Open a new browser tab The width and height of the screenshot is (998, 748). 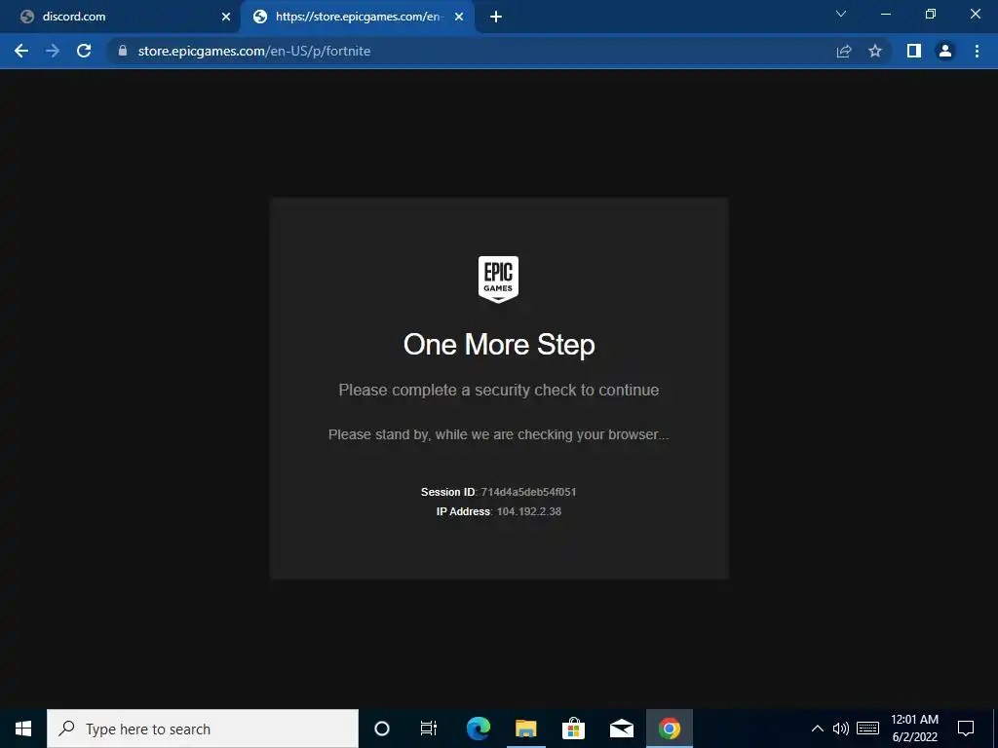496,18
